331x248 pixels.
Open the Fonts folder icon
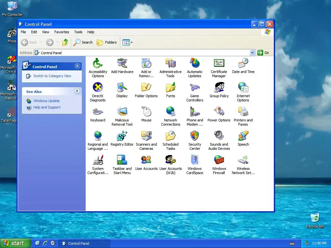click(171, 87)
